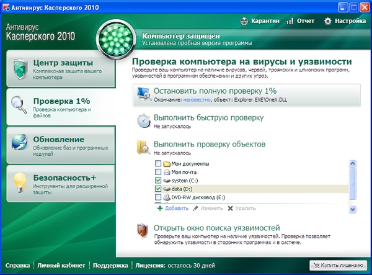
Task: Click the shopping cart icon on Купить лицензию
Action: tap(316, 265)
